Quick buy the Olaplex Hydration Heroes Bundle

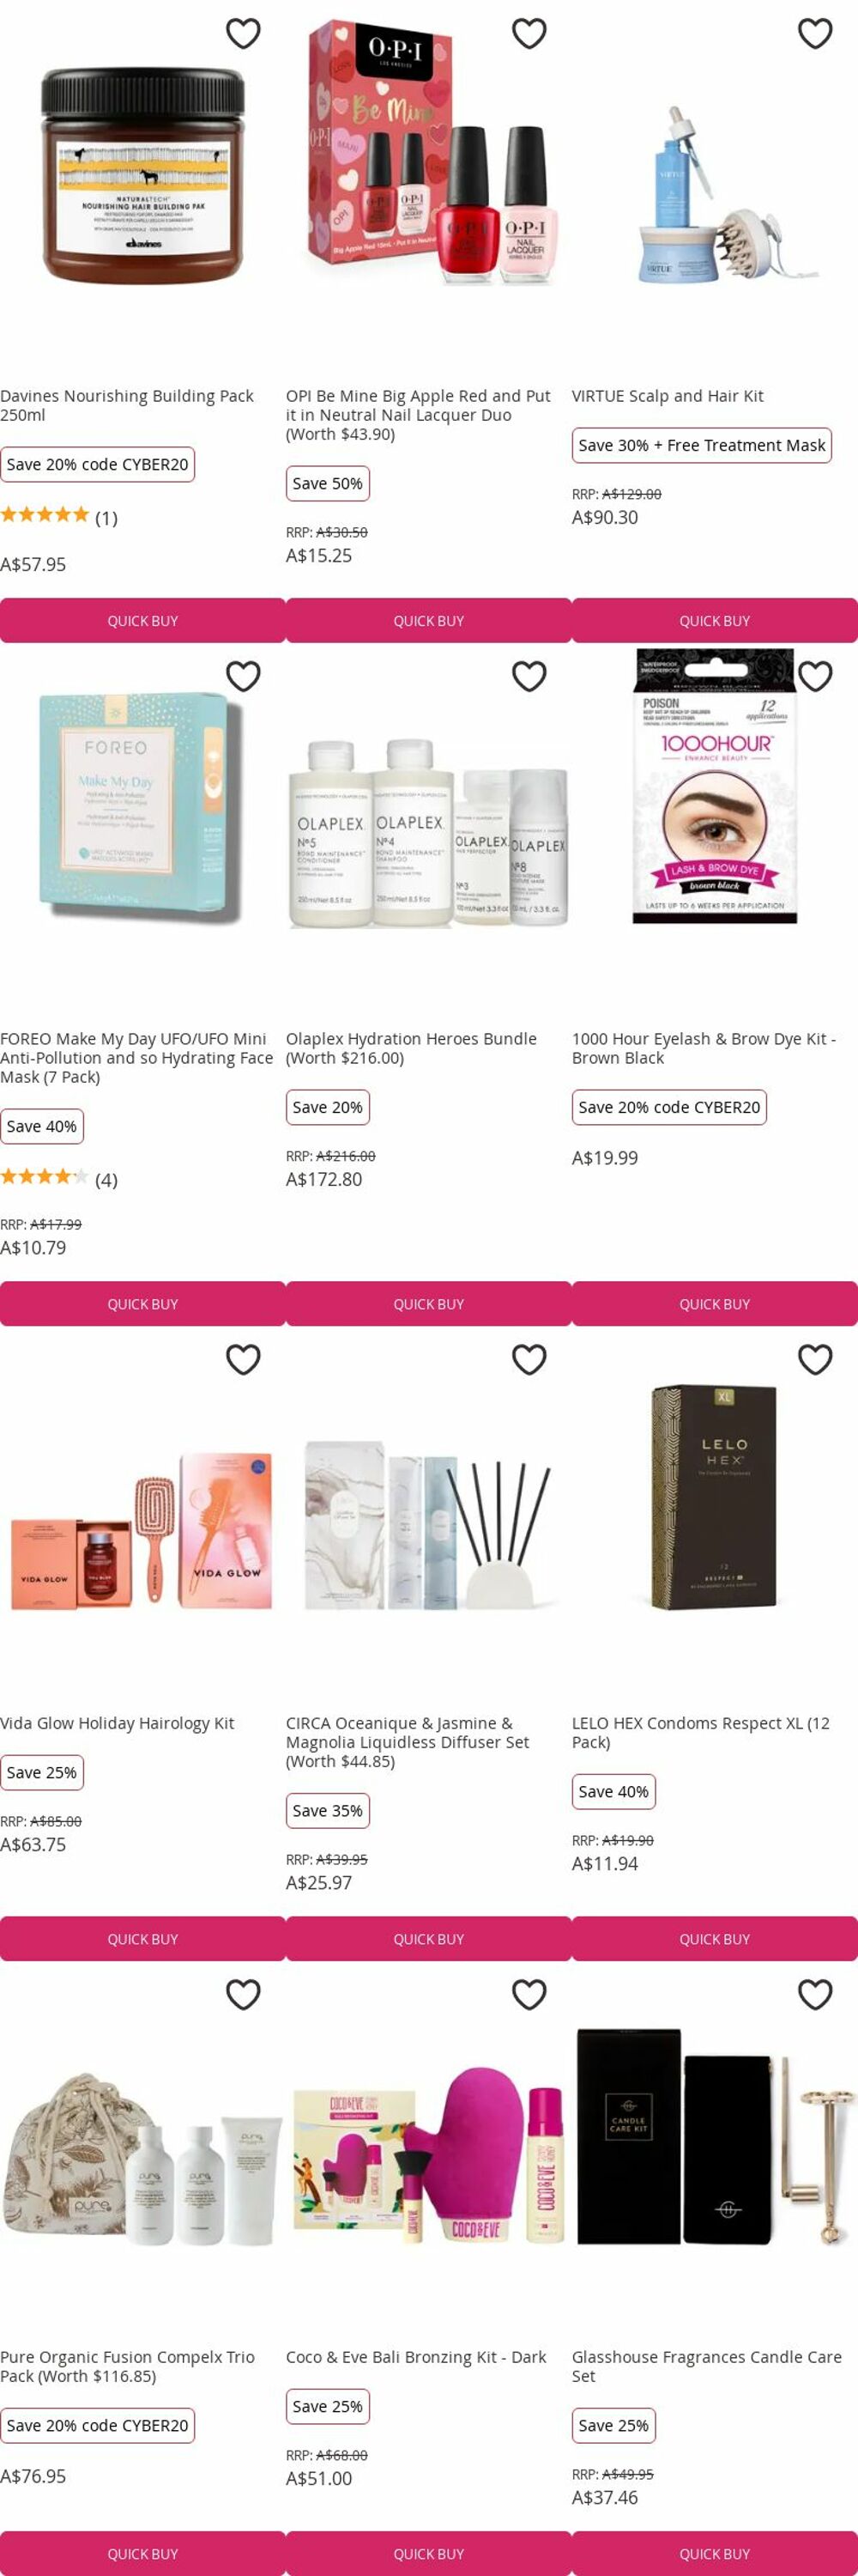[x=428, y=1304]
